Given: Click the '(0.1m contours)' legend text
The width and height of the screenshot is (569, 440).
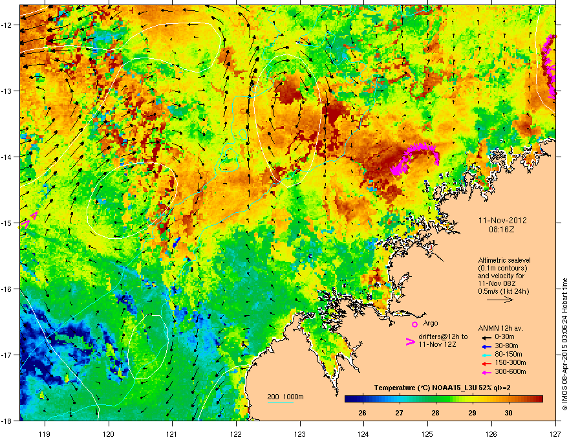Looking at the screenshot, I should [502, 269].
